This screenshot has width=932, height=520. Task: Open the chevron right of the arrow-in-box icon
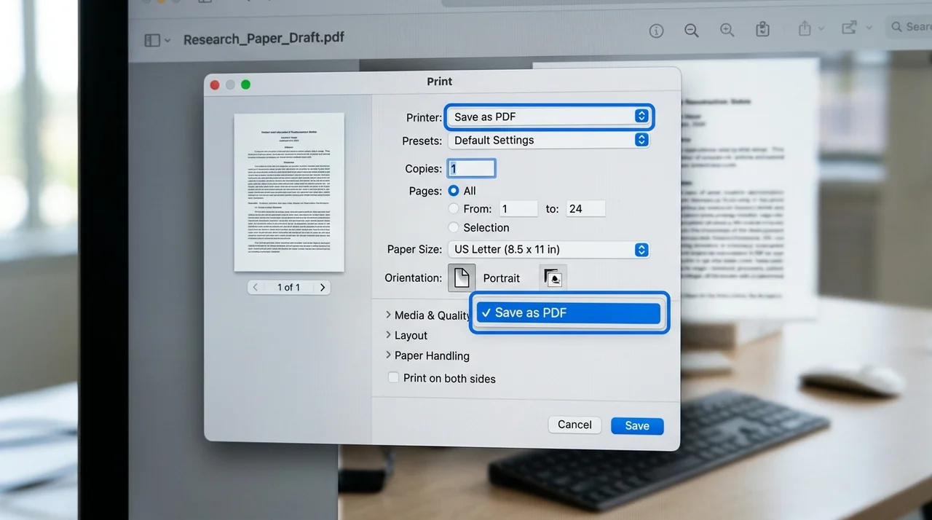(x=869, y=28)
